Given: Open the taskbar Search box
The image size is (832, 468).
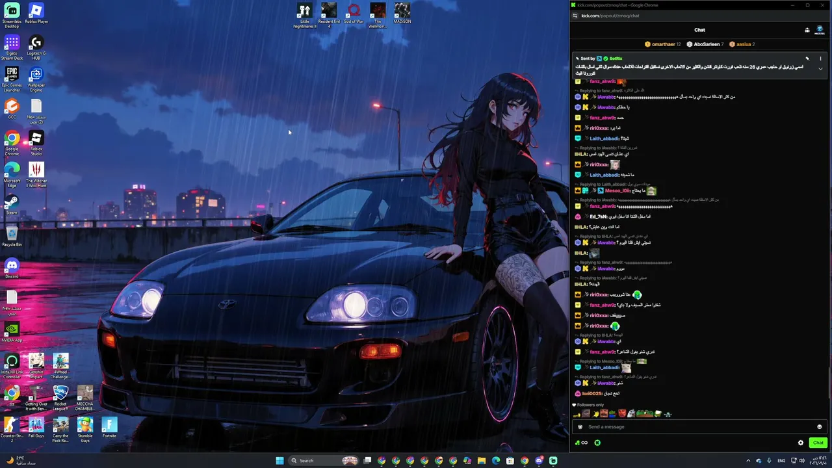Looking at the screenshot, I should [325, 461].
